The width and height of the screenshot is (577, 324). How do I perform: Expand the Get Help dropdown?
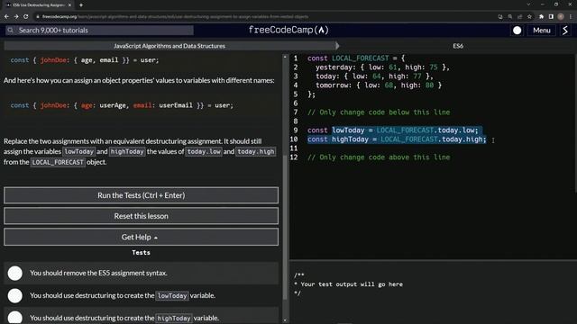(x=141, y=238)
